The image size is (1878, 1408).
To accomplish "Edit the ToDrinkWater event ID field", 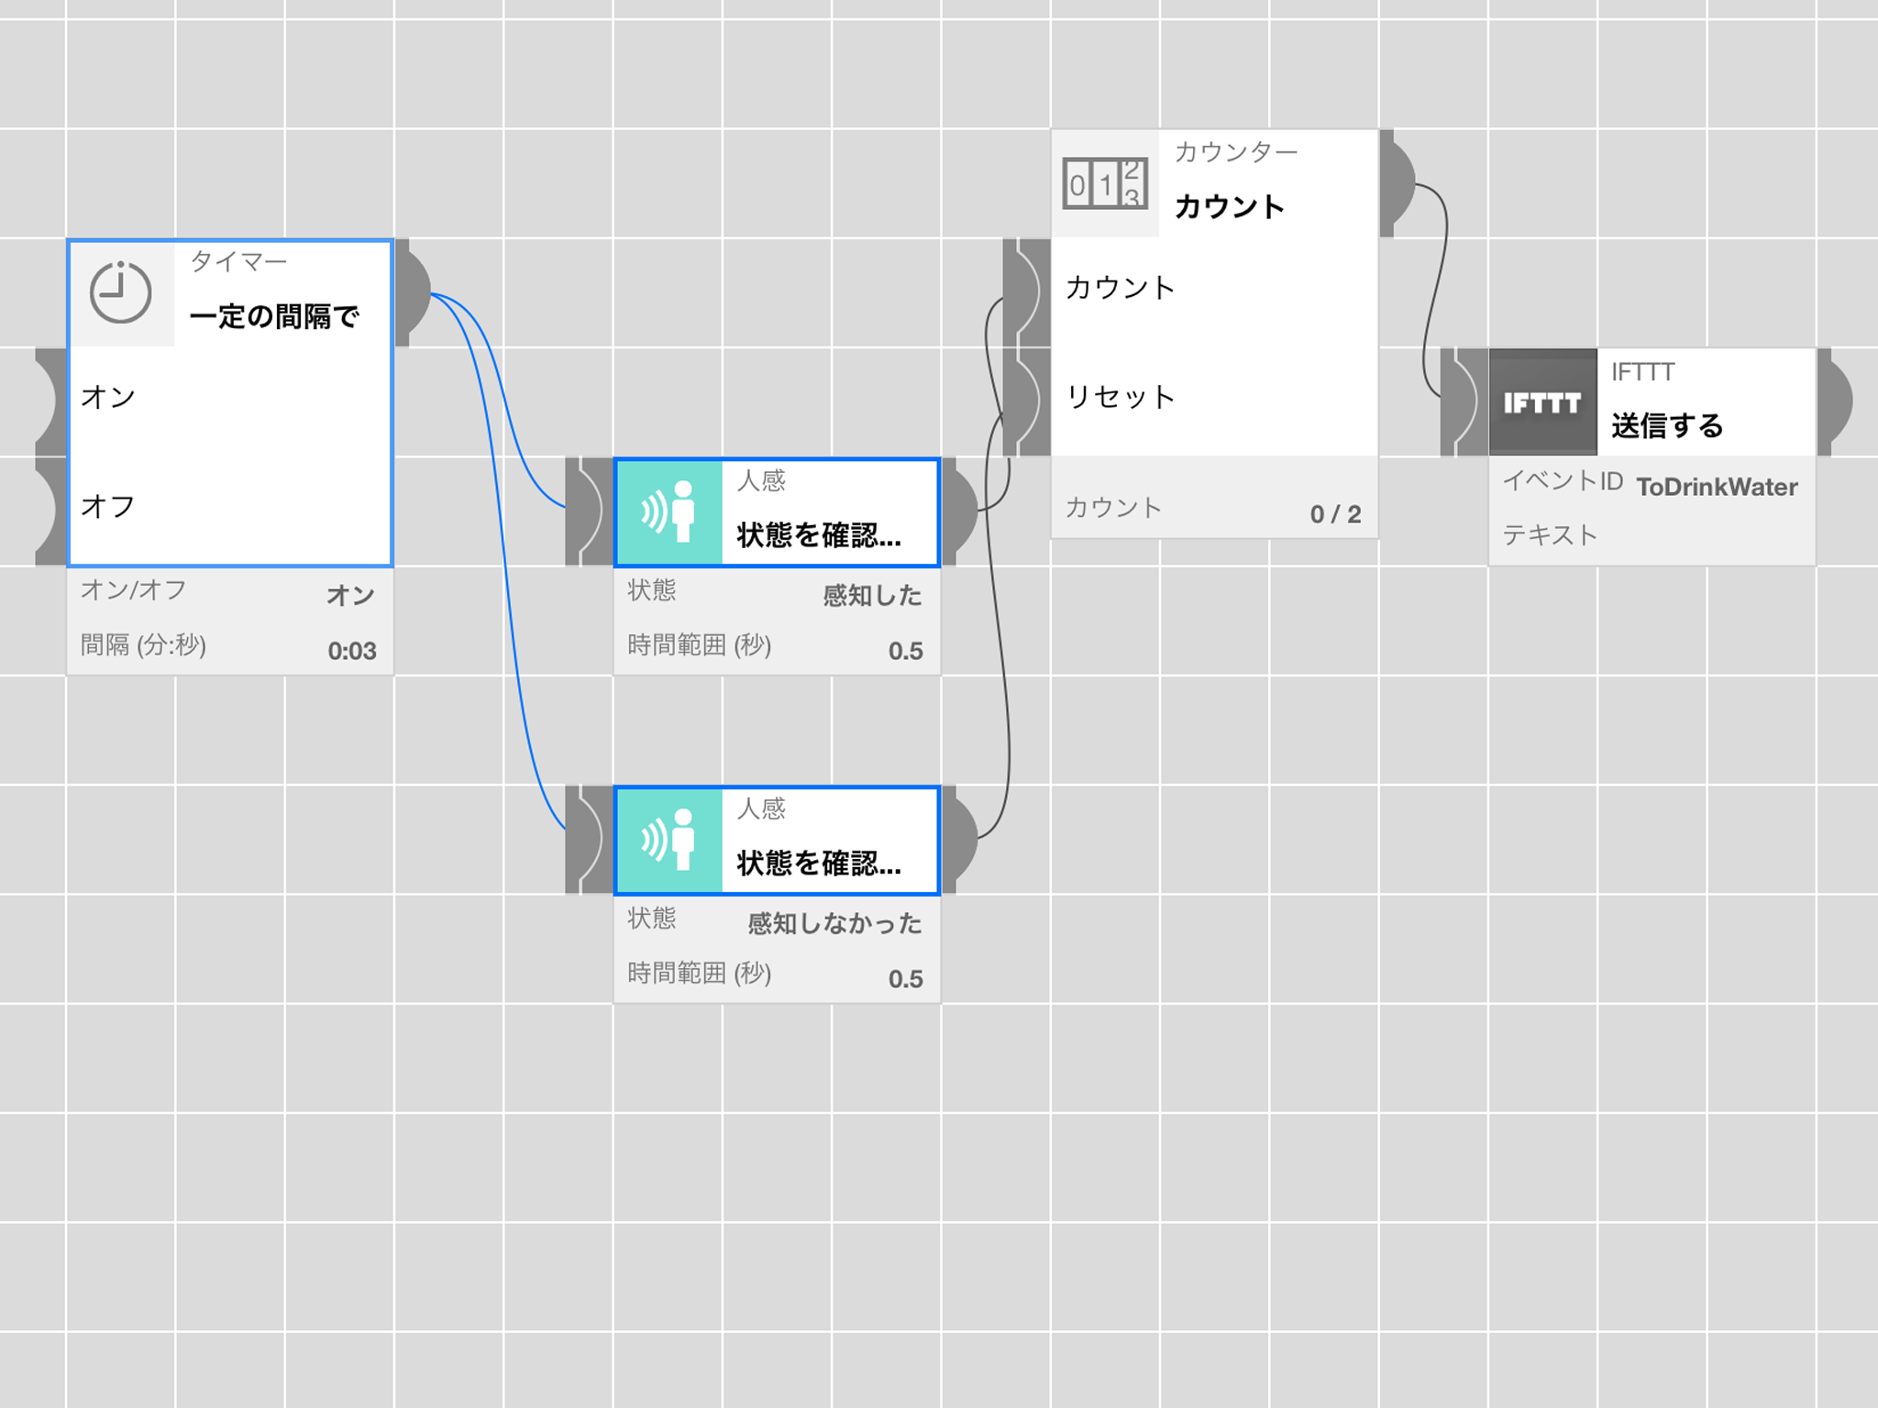I will coord(1717,487).
